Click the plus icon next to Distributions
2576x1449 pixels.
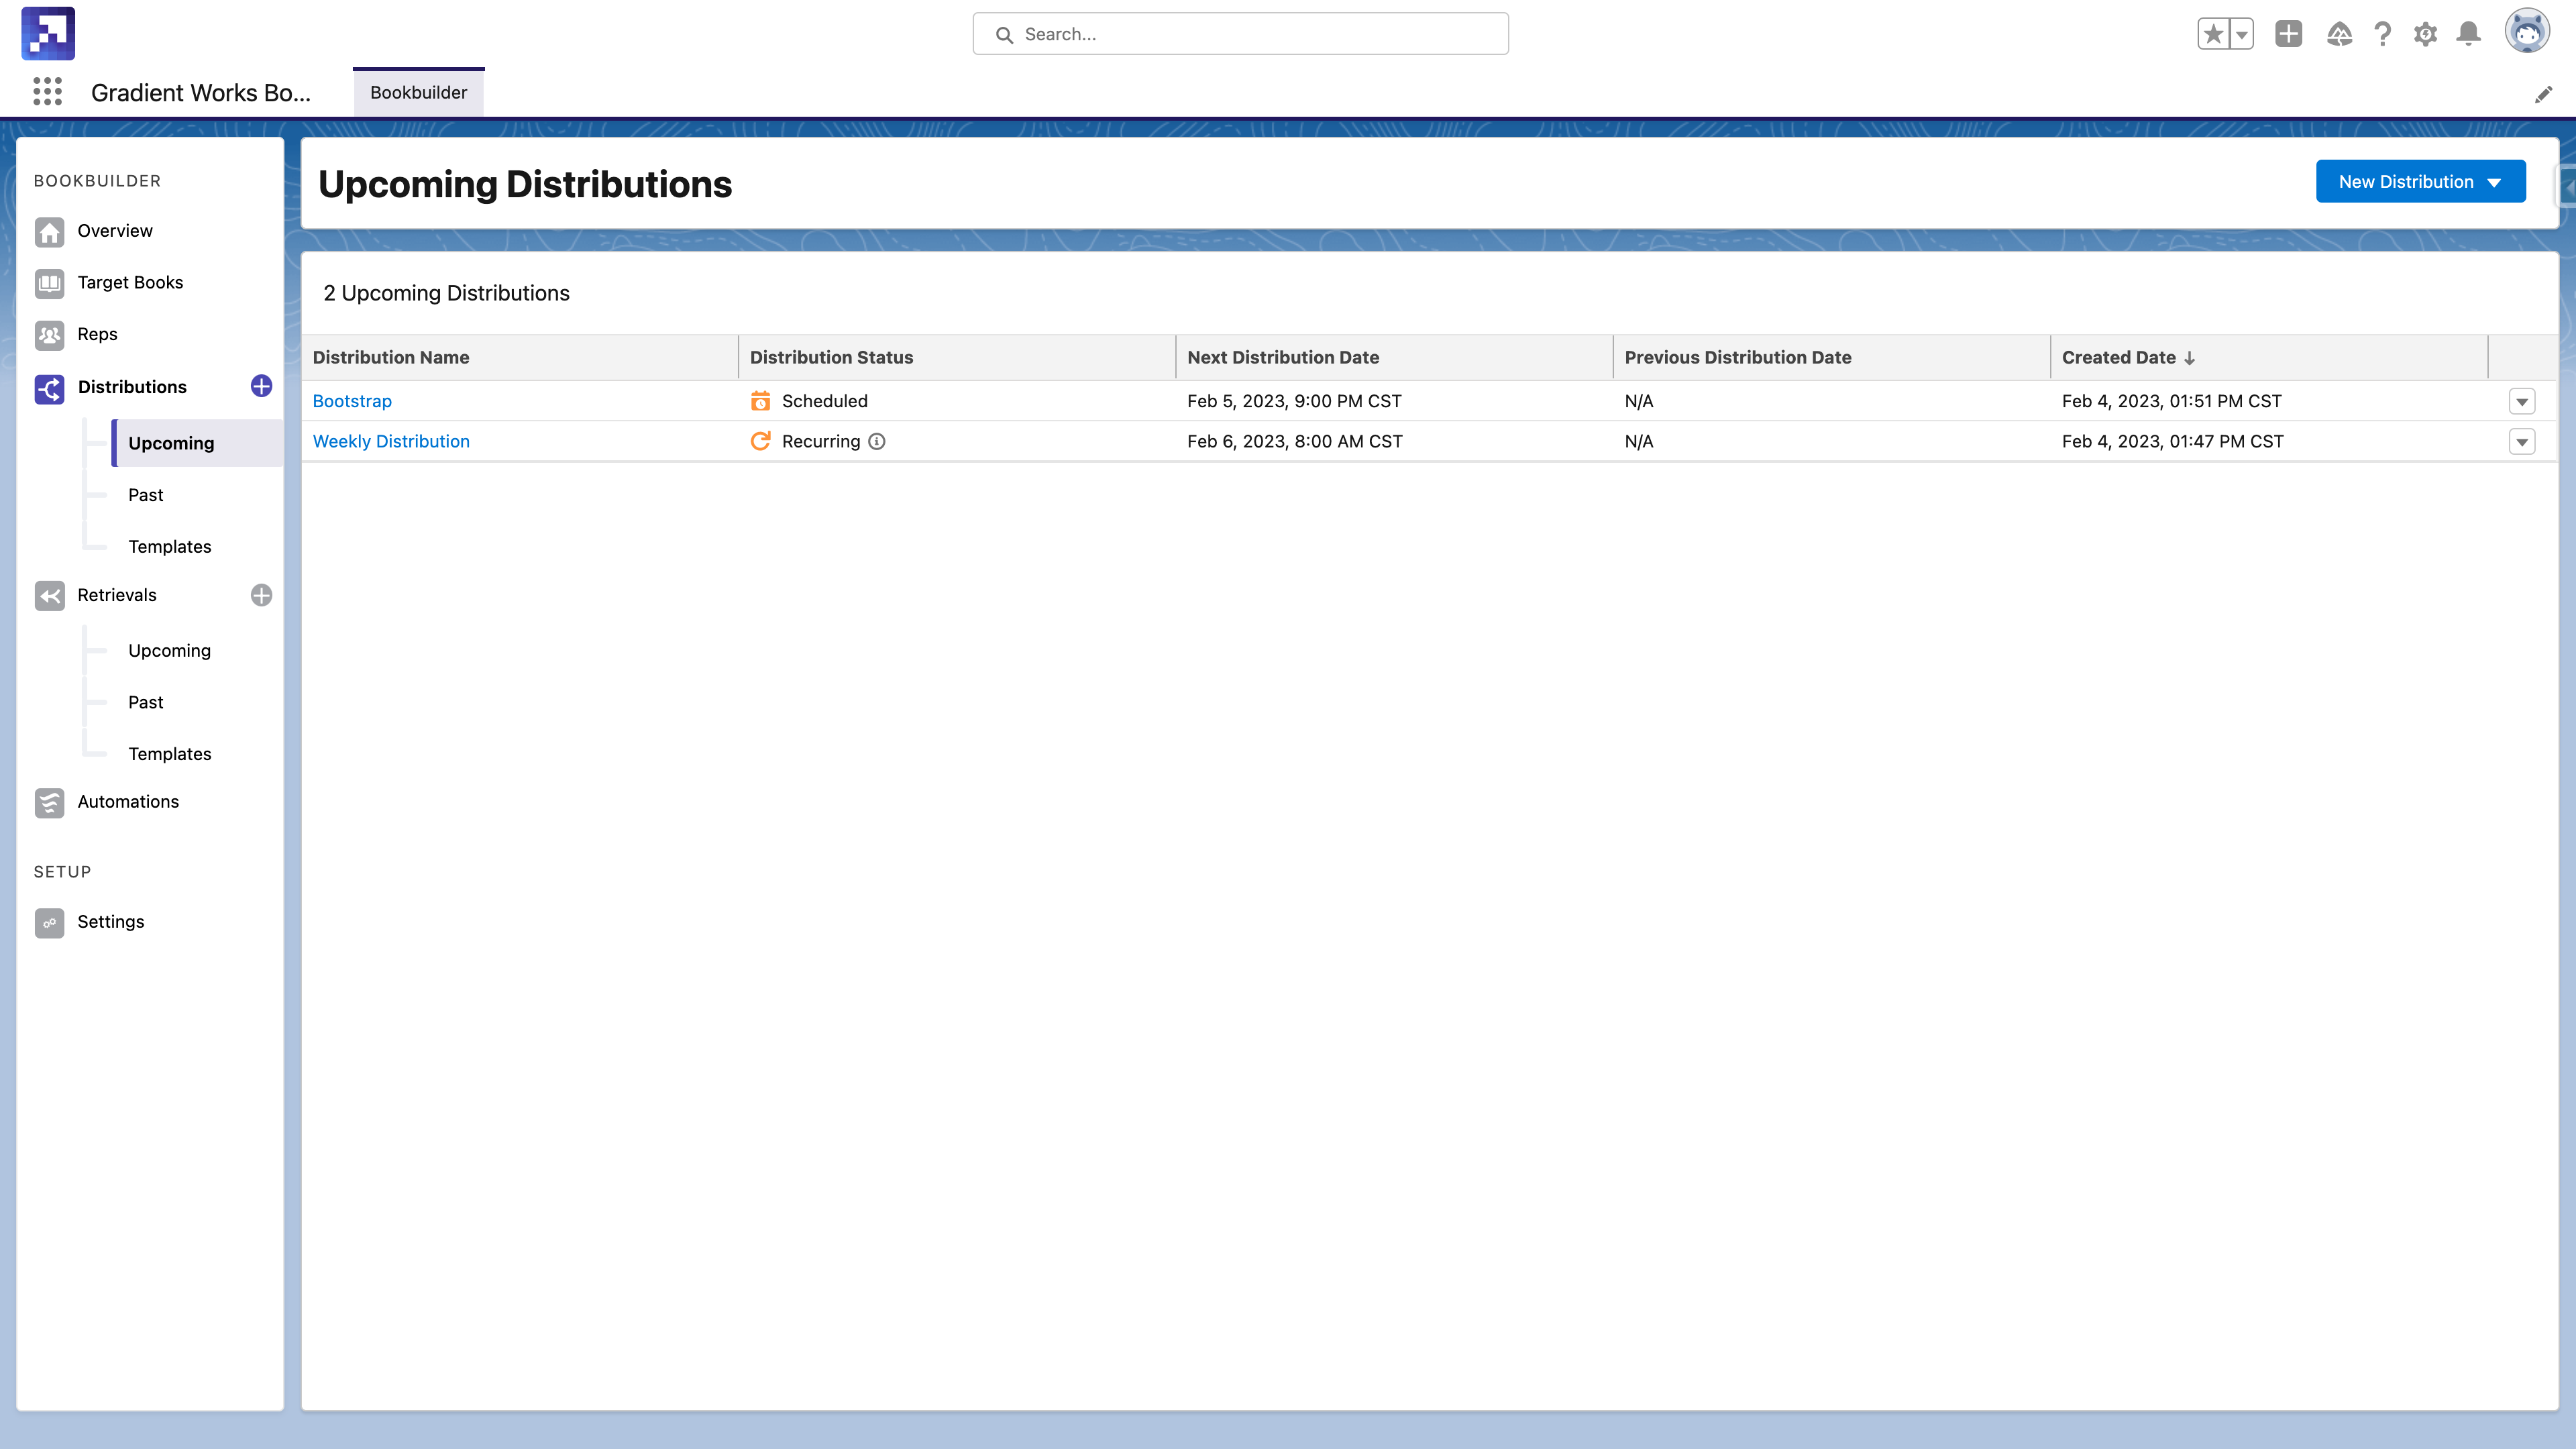[x=261, y=387]
